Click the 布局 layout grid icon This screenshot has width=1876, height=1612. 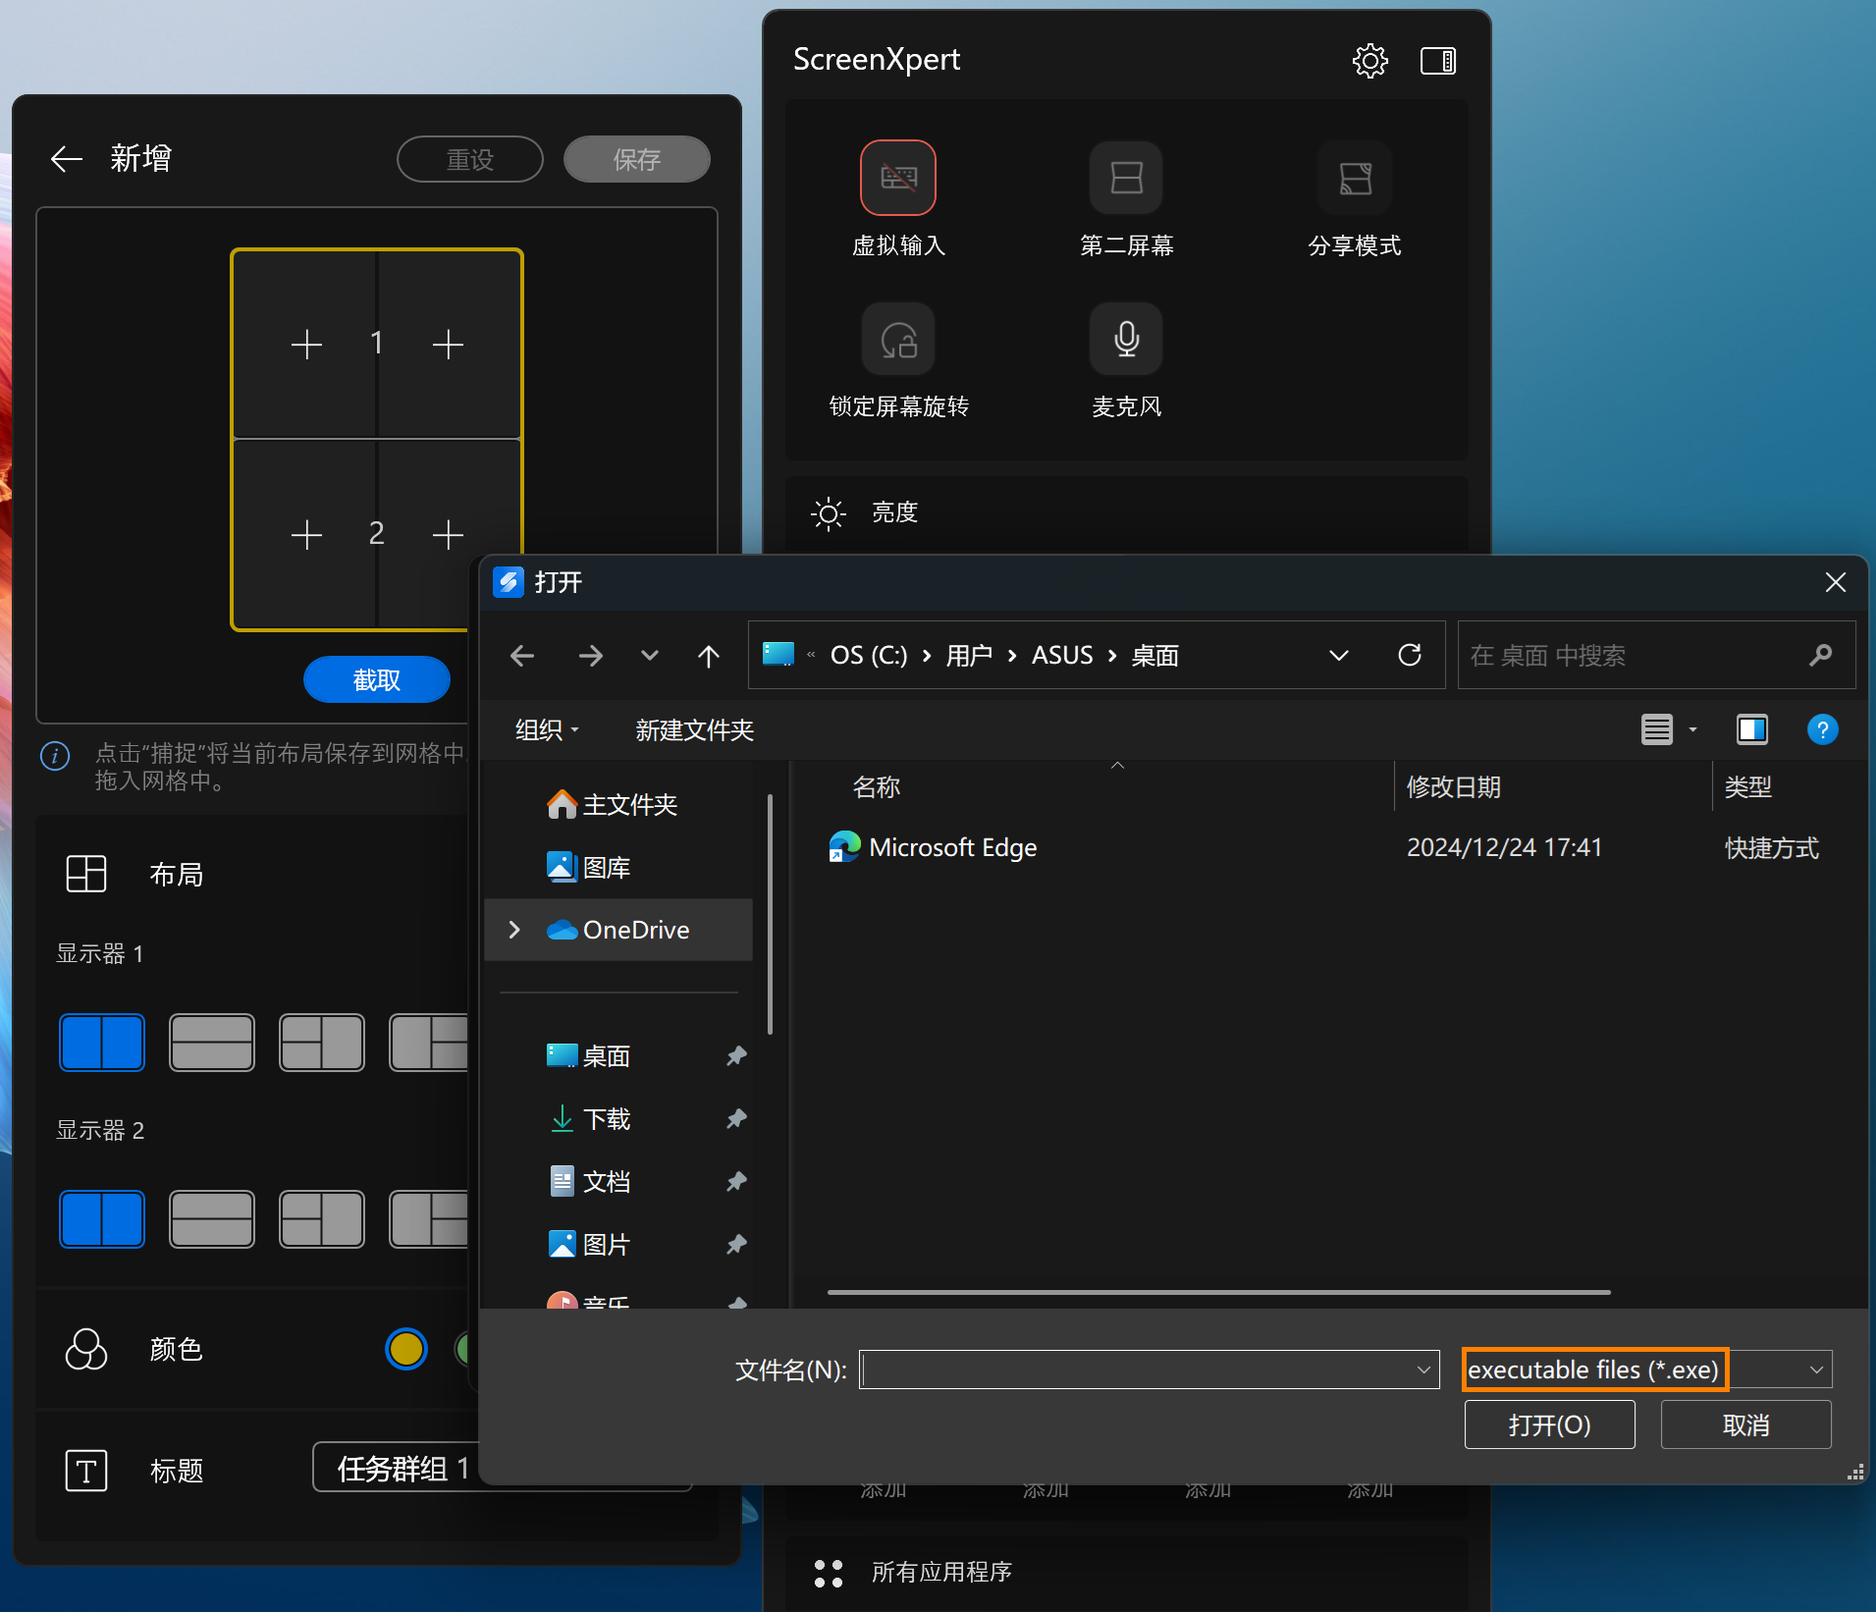click(86, 873)
